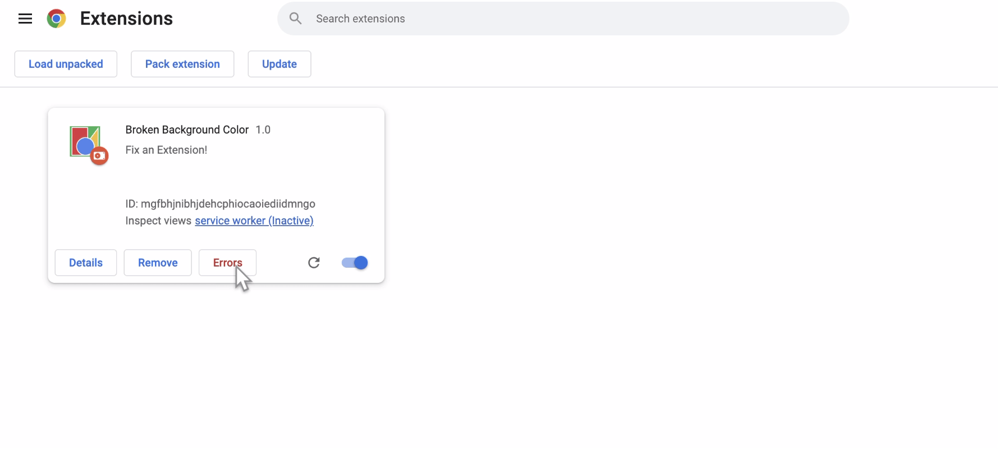Open the hamburger main menu
Screen dimensions: 998x449
point(25,19)
